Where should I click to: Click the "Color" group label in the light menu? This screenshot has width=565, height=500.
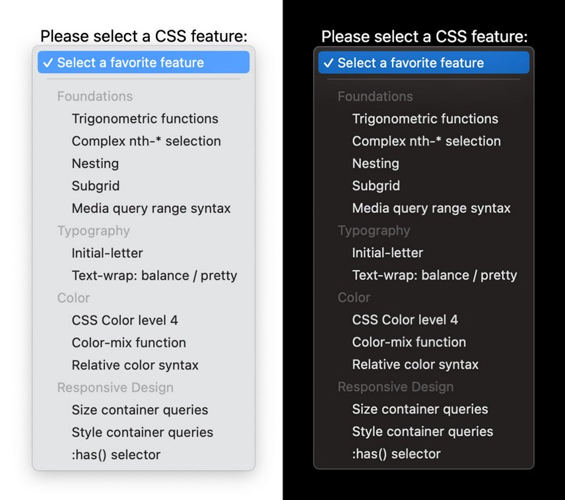click(x=73, y=298)
